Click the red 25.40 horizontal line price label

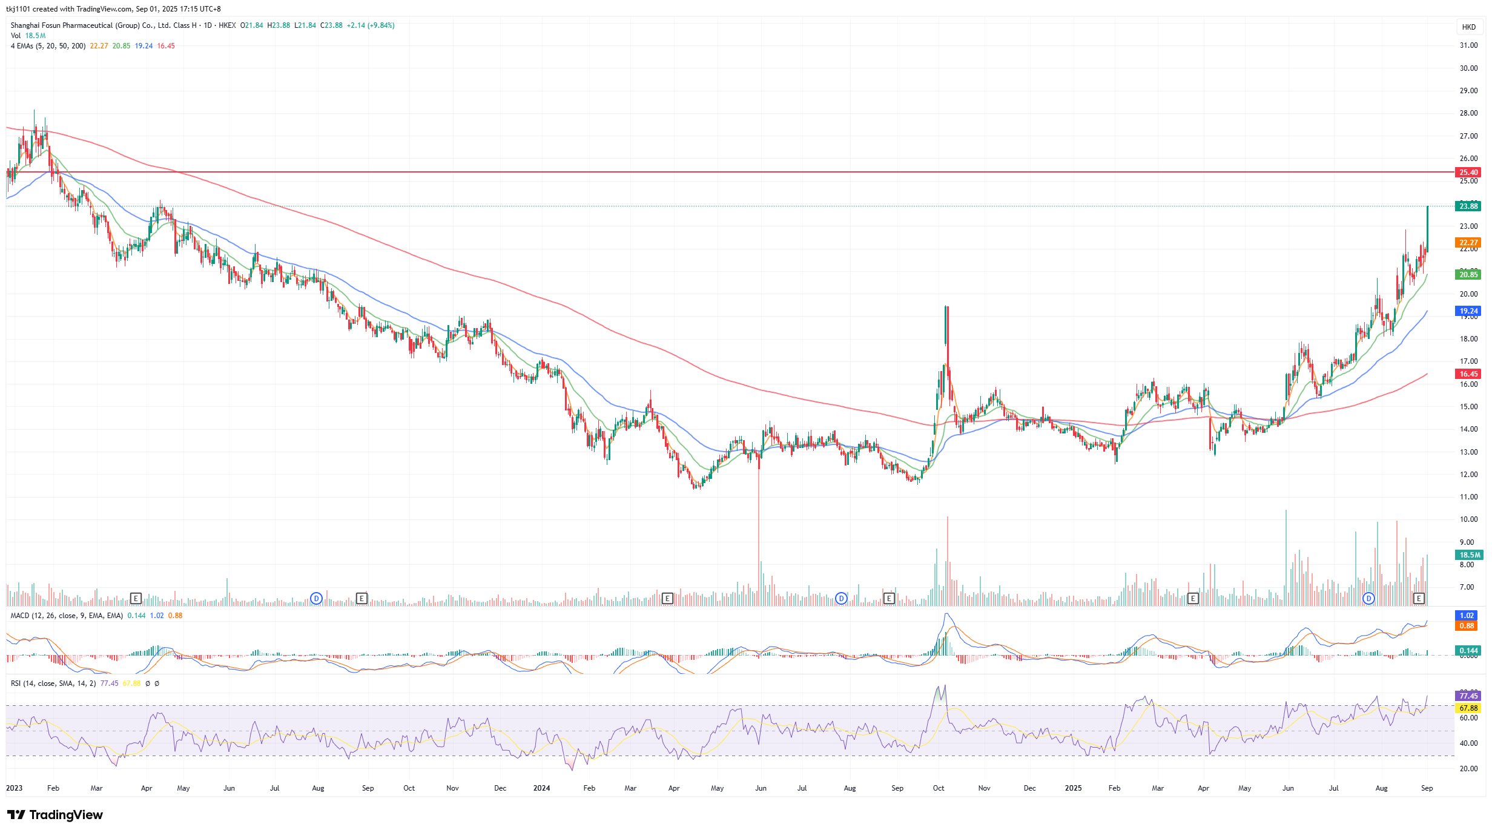pyautogui.click(x=1469, y=173)
